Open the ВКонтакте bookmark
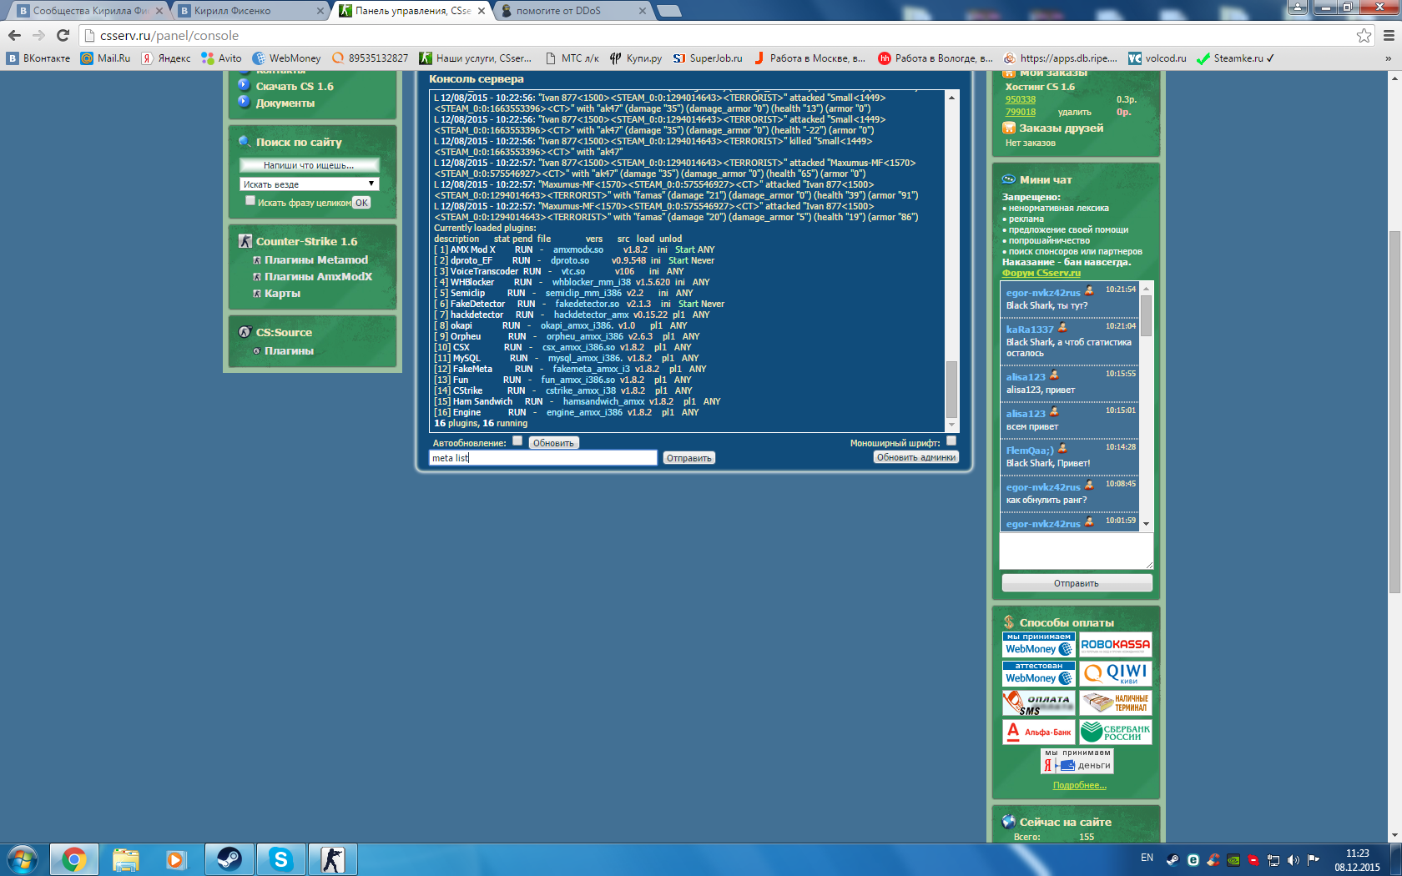The height and width of the screenshot is (876, 1402). click(x=38, y=58)
